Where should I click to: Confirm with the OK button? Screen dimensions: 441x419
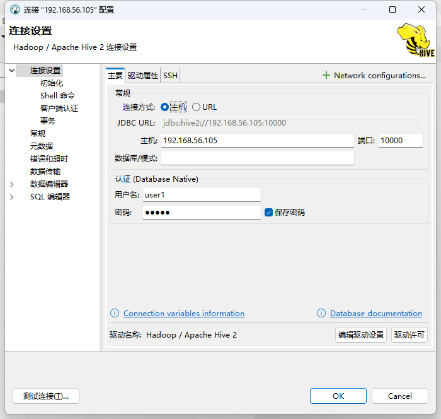[x=338, y=396]
